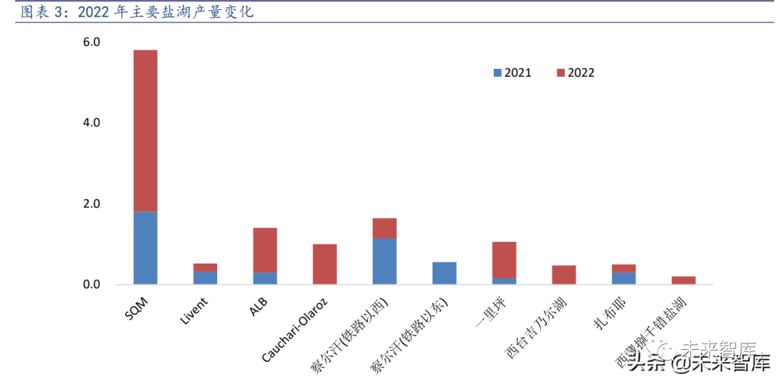782x384 pixels.
Task: Click the blue 察尔汗(铁路以东) bar
Action: (x=445, y=274)
